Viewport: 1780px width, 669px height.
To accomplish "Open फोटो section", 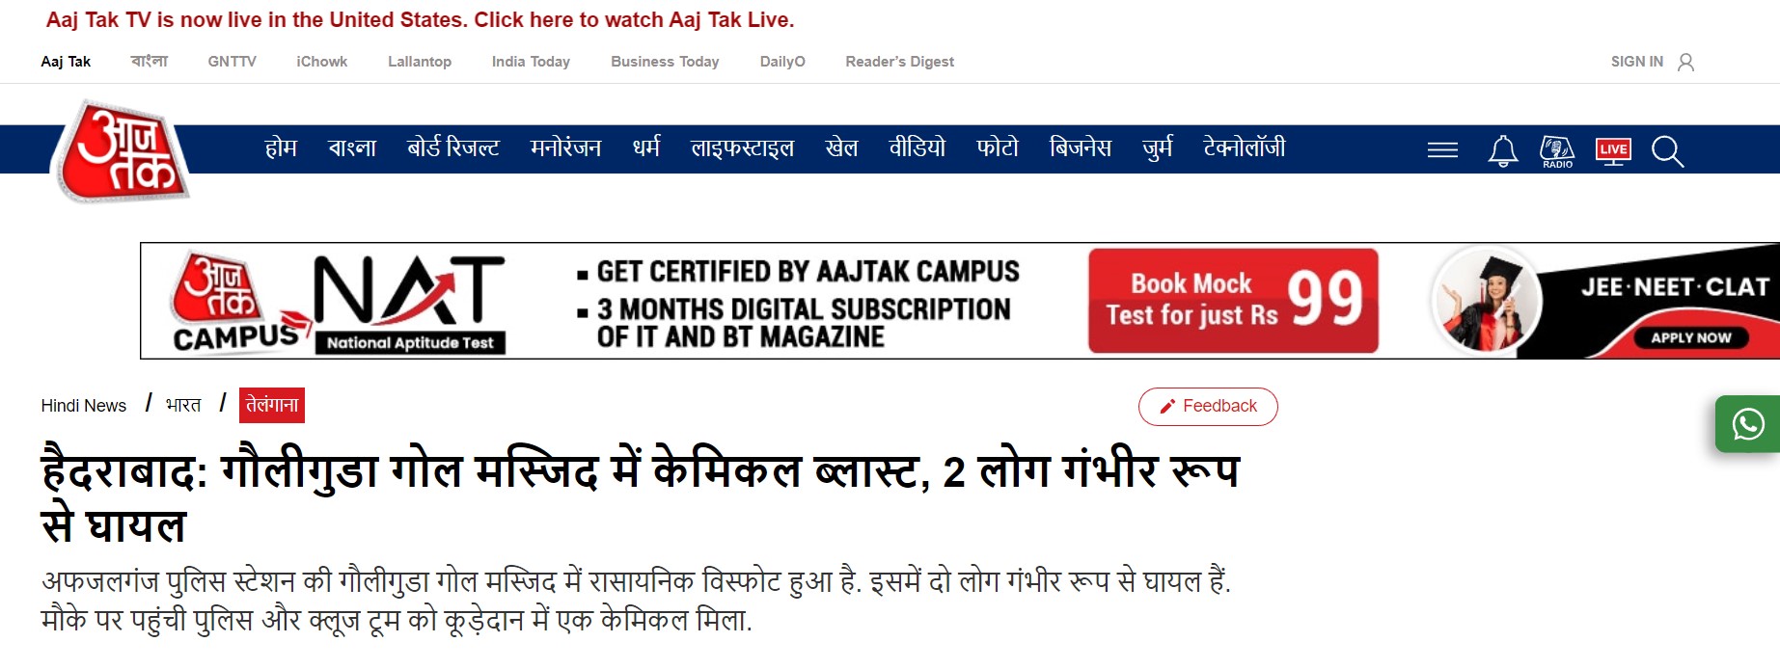I will click(x=998, y=147).
